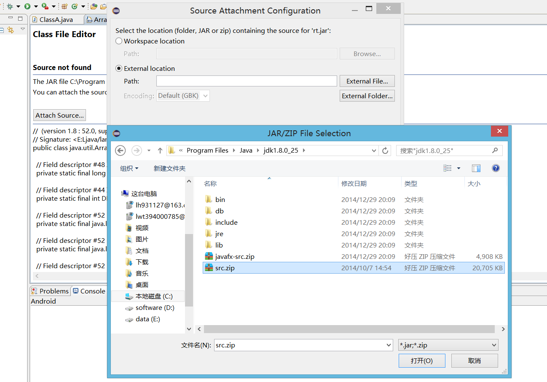The height and width of the screenshot is (382, 547).
Task: Select software (D:) drive in sidebar
Action: (155, 308)
